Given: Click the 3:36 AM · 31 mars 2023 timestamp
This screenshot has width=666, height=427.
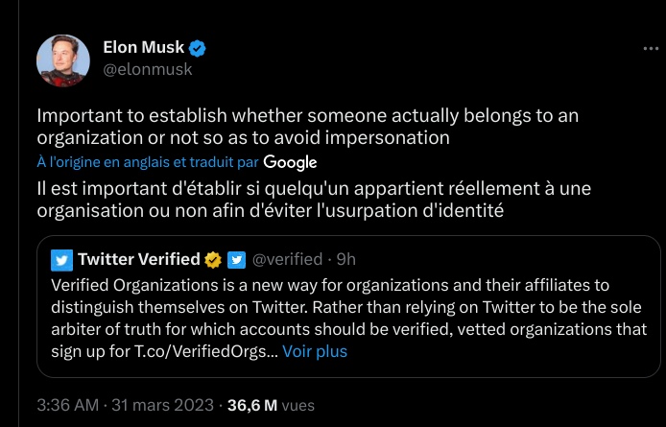Looking at the screenshot, I should pos(125,405).
